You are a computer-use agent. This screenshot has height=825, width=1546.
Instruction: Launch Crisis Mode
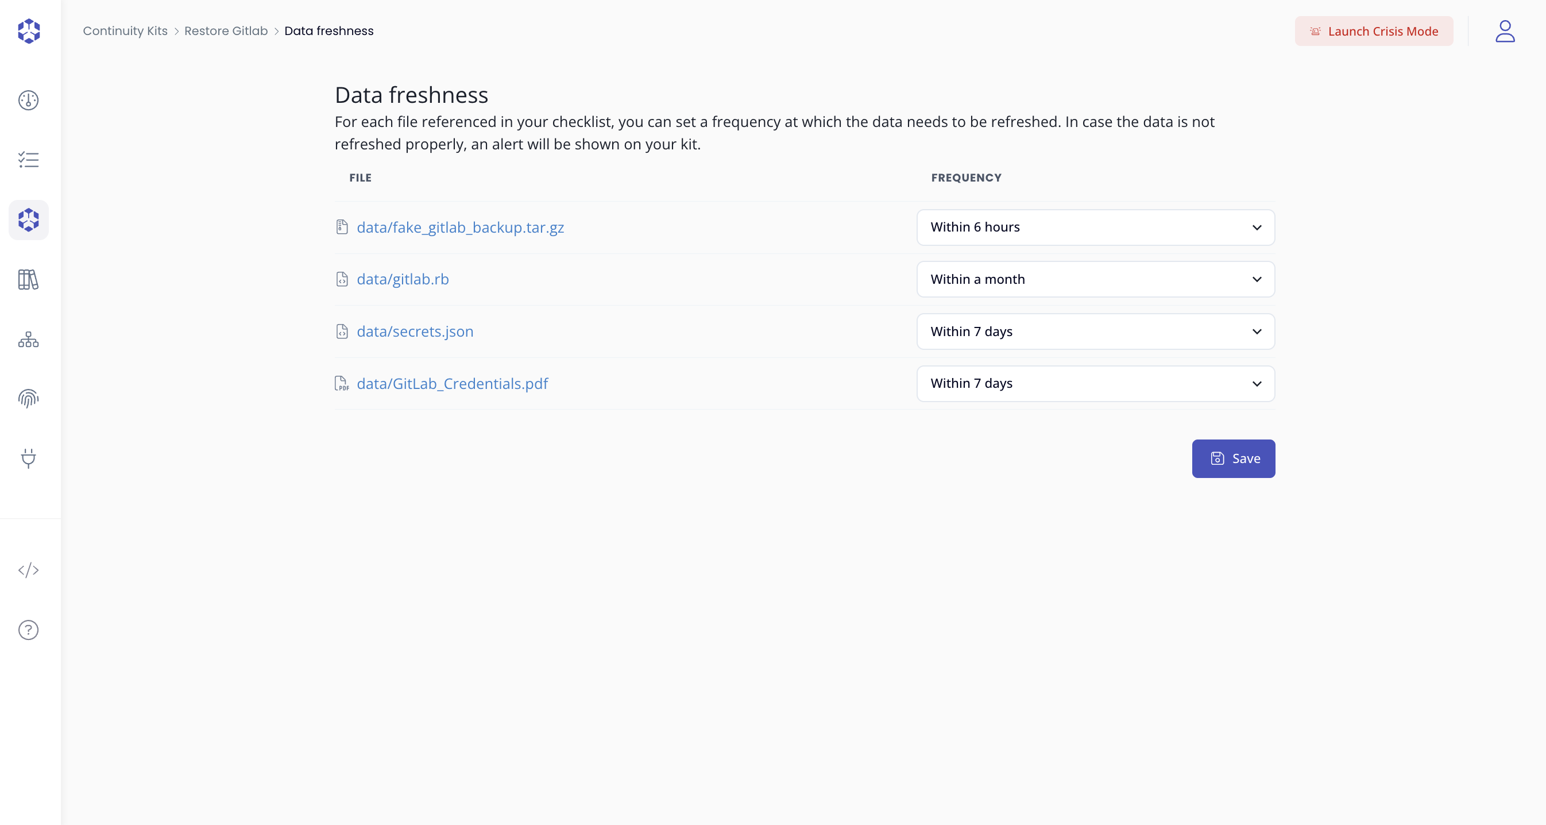point(1374,31)
